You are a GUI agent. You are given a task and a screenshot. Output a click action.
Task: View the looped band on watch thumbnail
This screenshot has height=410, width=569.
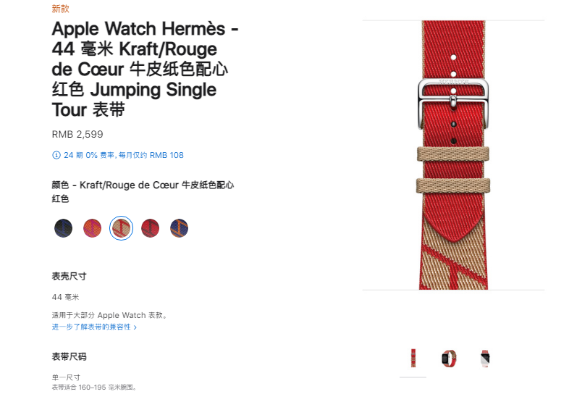click(450, 358)
